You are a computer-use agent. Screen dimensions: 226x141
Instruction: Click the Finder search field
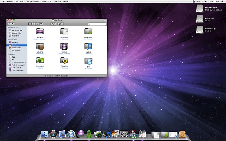click(x=97, y=24)
